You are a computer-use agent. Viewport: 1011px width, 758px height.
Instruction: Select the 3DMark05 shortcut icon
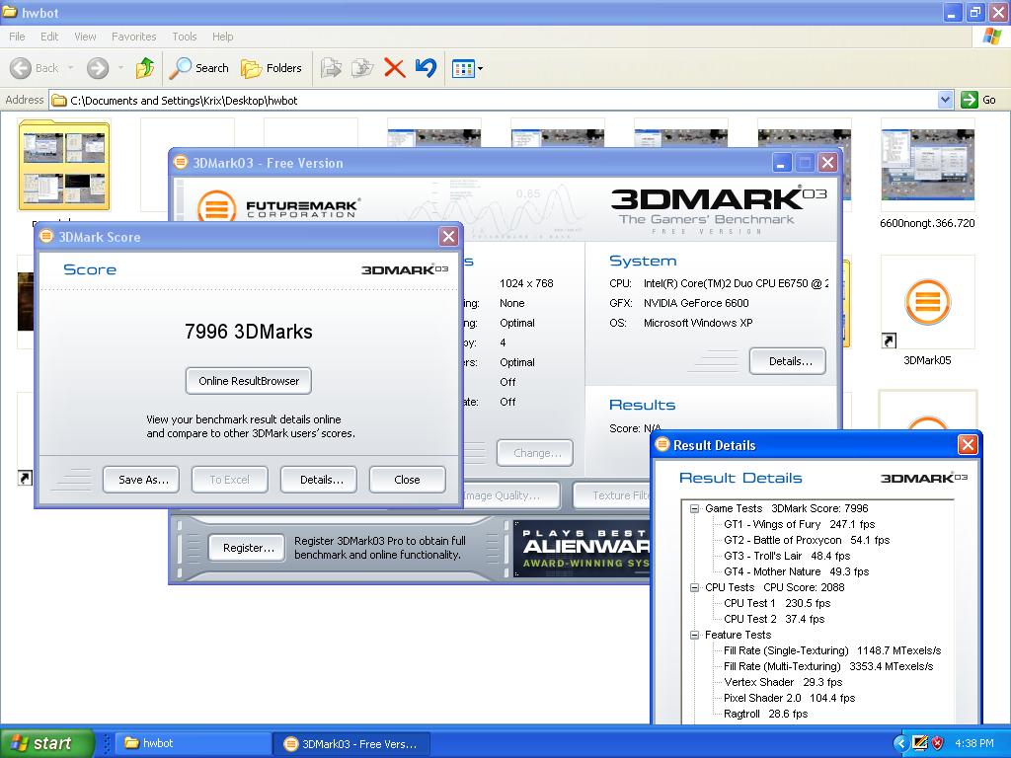927,302
